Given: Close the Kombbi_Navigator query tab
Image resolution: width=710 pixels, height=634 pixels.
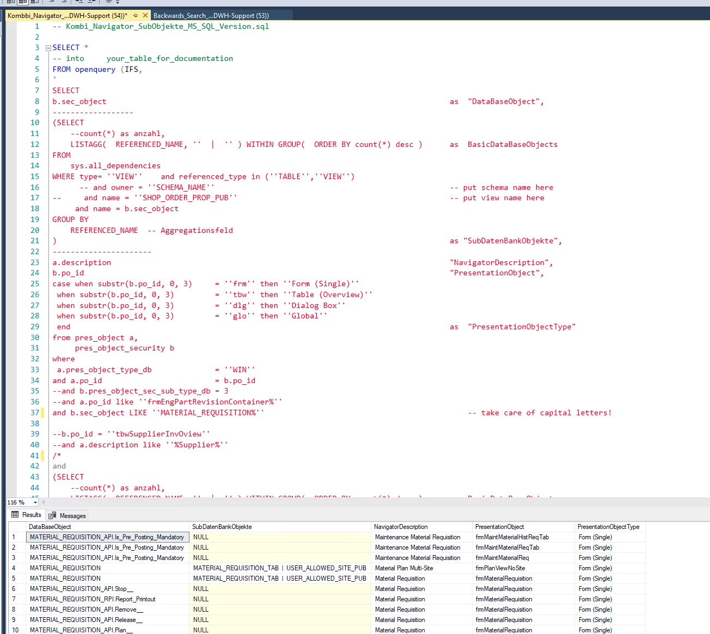Looking at the screenshot, I should 145,15.
